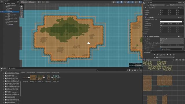Toggle scale constrain proportions link
Image resolution: width=185 pixels, height=104 pixels.
(158, 14)
